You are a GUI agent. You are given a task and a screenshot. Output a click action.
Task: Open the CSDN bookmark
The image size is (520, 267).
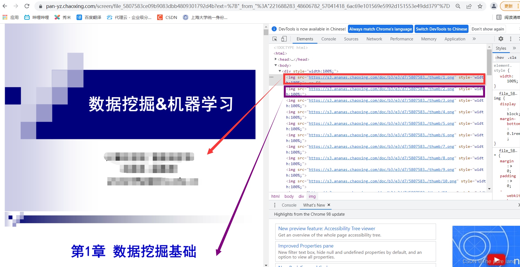[167, 17]
